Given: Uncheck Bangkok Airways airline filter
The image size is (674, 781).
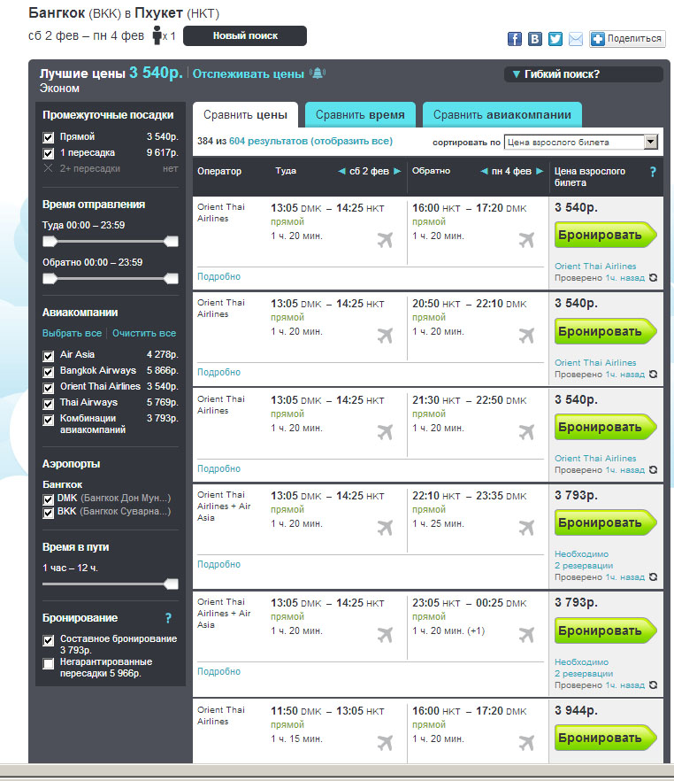Looking at the screenshot, I should click(49, 372).
